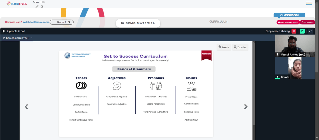Click the Adjectives heart bubble icon
Viewport: 319px width, 140px height.
coord(117,86)
